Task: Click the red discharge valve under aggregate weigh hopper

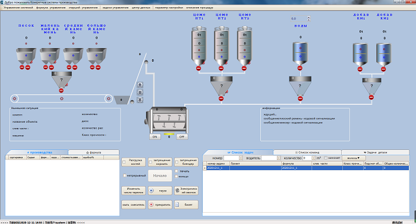Action: coord(61,91)
